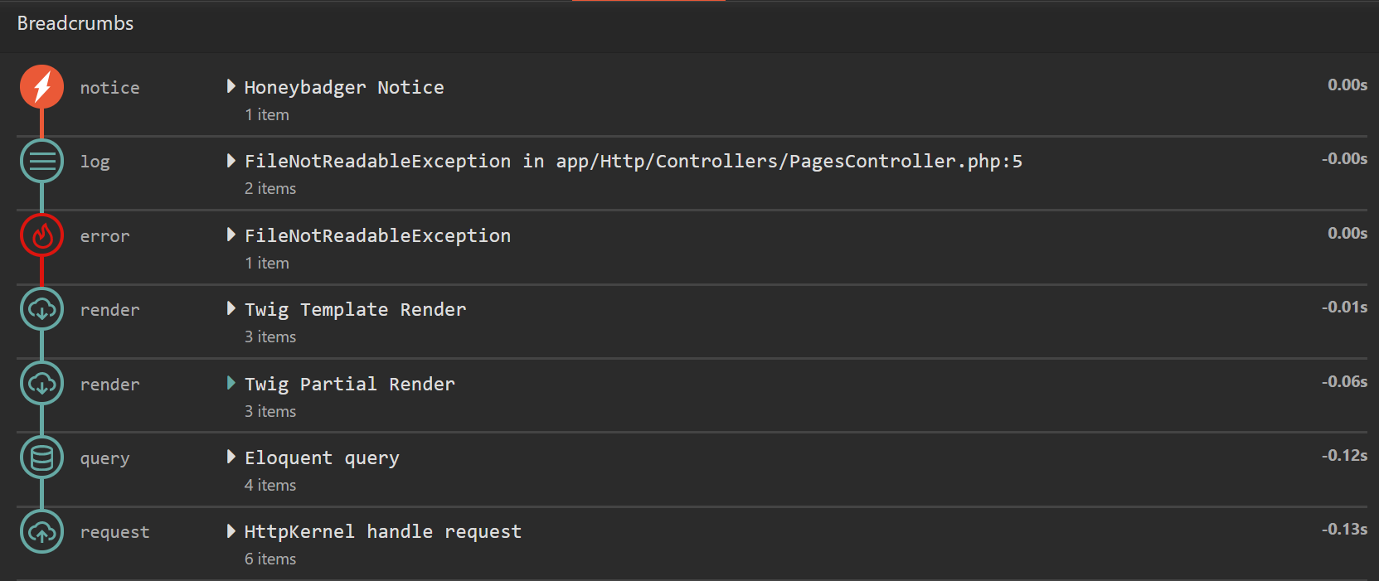
Task: Click the Honeybadger Notice title text
Action: [x=344, y=88]
